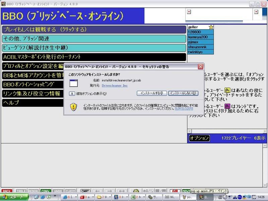
Task: Select user 126600 in player list
Action: coord(200,32)
